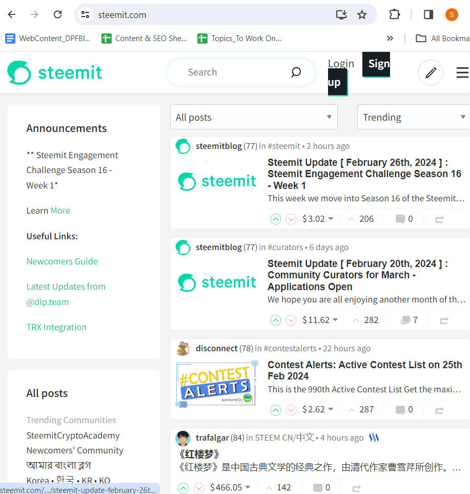
Task: Resteem the February 26th update post
Action: click(x=439, y=219)
